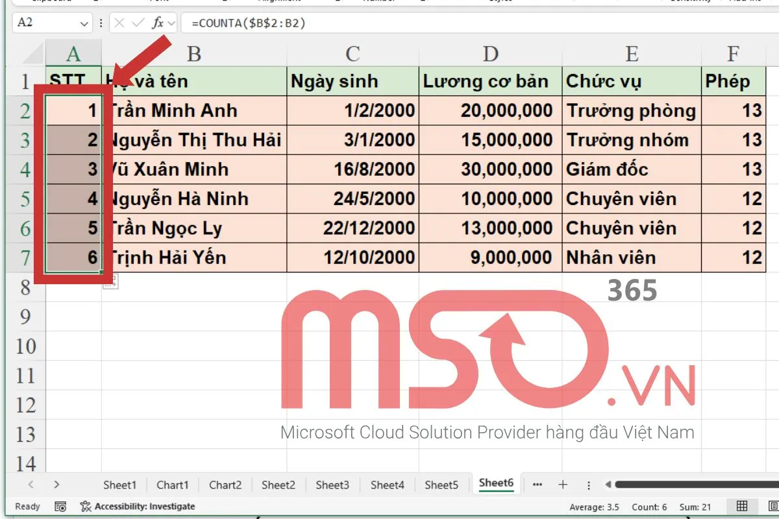Click the New Sheet plus icon
779x519 pixels.
click(562, 484)
